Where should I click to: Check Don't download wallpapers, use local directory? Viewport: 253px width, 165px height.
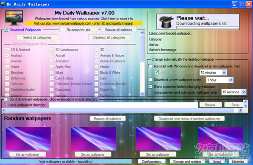[x=6, y=99]
